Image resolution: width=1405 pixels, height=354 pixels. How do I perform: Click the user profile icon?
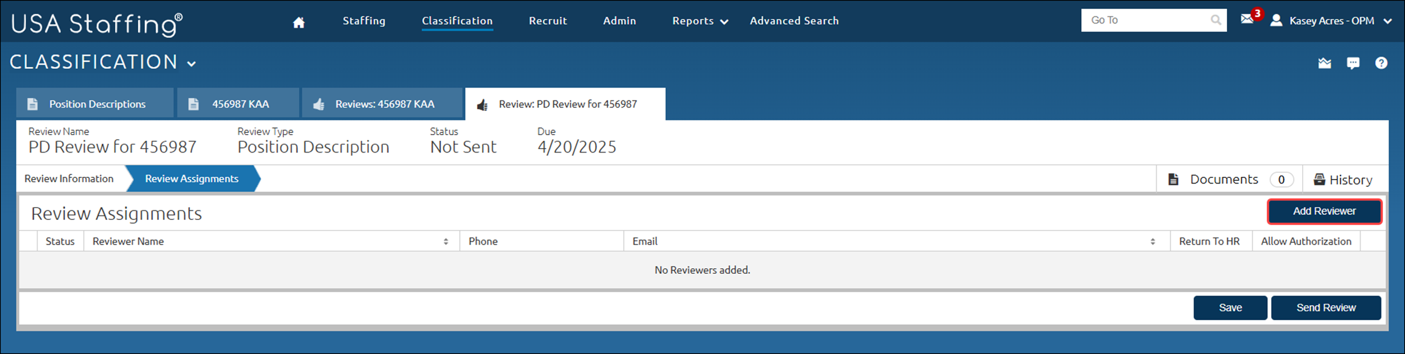pos(1276,21)
